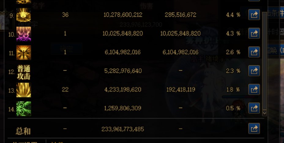
Task: Share the 普通攻击 damage entry
Action: pyautogui.click(x=254, y=71)
